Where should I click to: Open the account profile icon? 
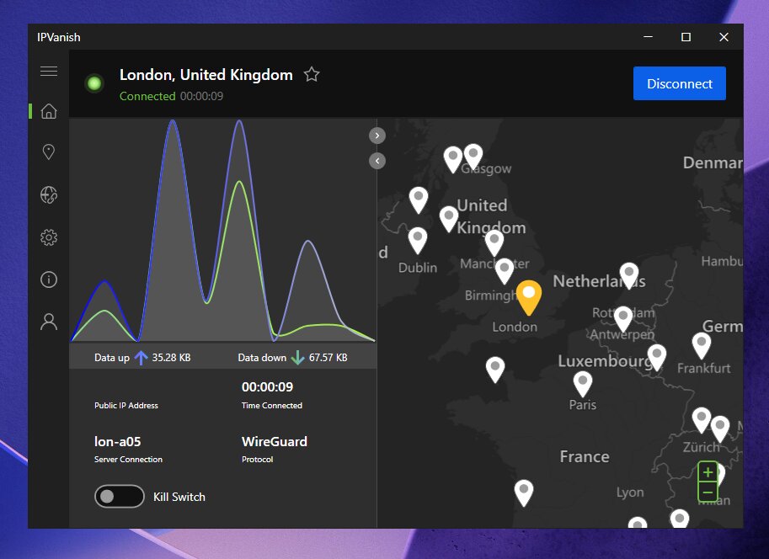48,321
